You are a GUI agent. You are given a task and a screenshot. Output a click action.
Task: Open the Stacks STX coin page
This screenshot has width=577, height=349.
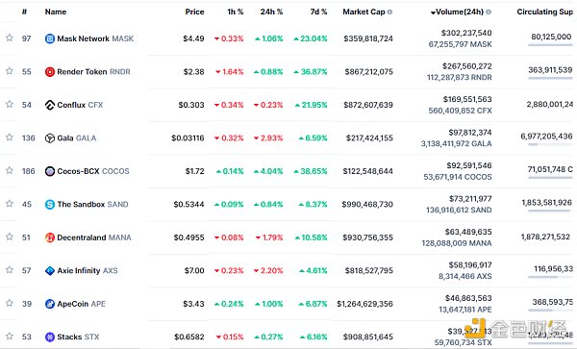pyautogui.click(x=78, y=337)
